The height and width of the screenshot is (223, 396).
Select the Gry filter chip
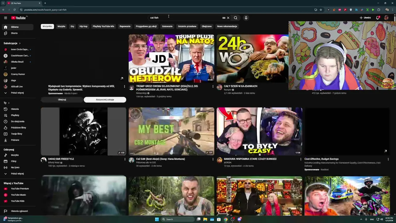coord(72,26)
